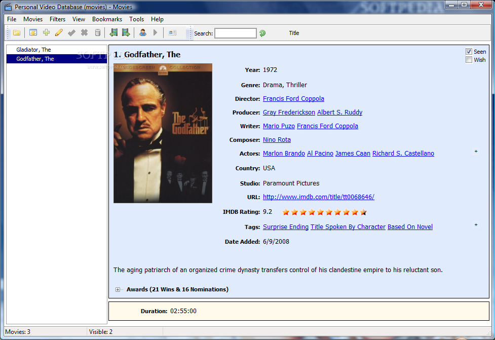The image size is (495, 340).
Task: Click the open database folder icon
Action: coord(17,33)
